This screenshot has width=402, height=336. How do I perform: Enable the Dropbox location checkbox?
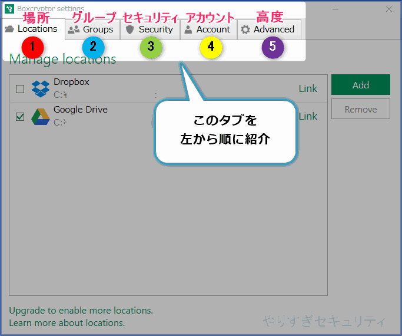coord(20,89)
